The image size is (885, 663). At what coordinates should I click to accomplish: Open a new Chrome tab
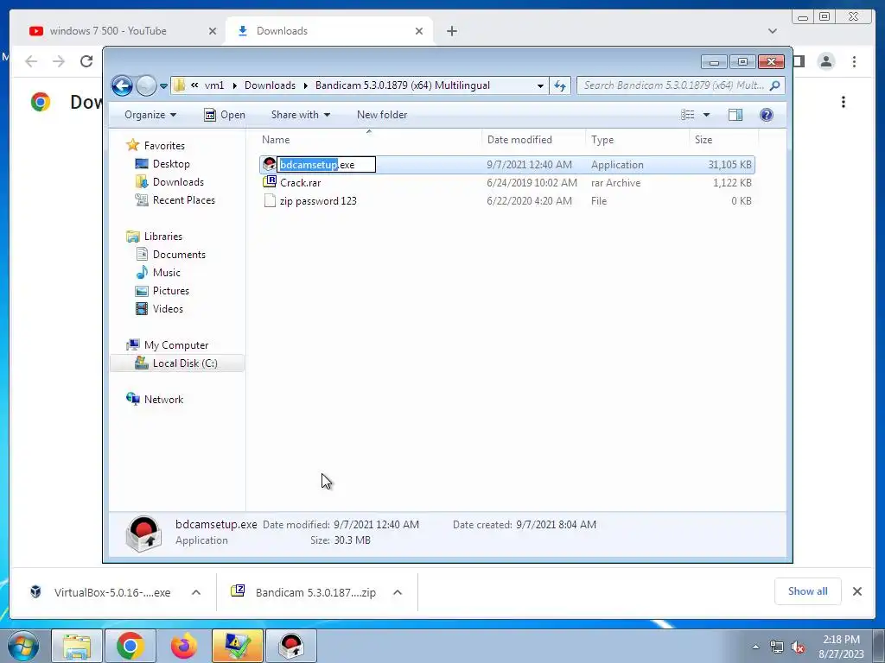tap(451, 31)
